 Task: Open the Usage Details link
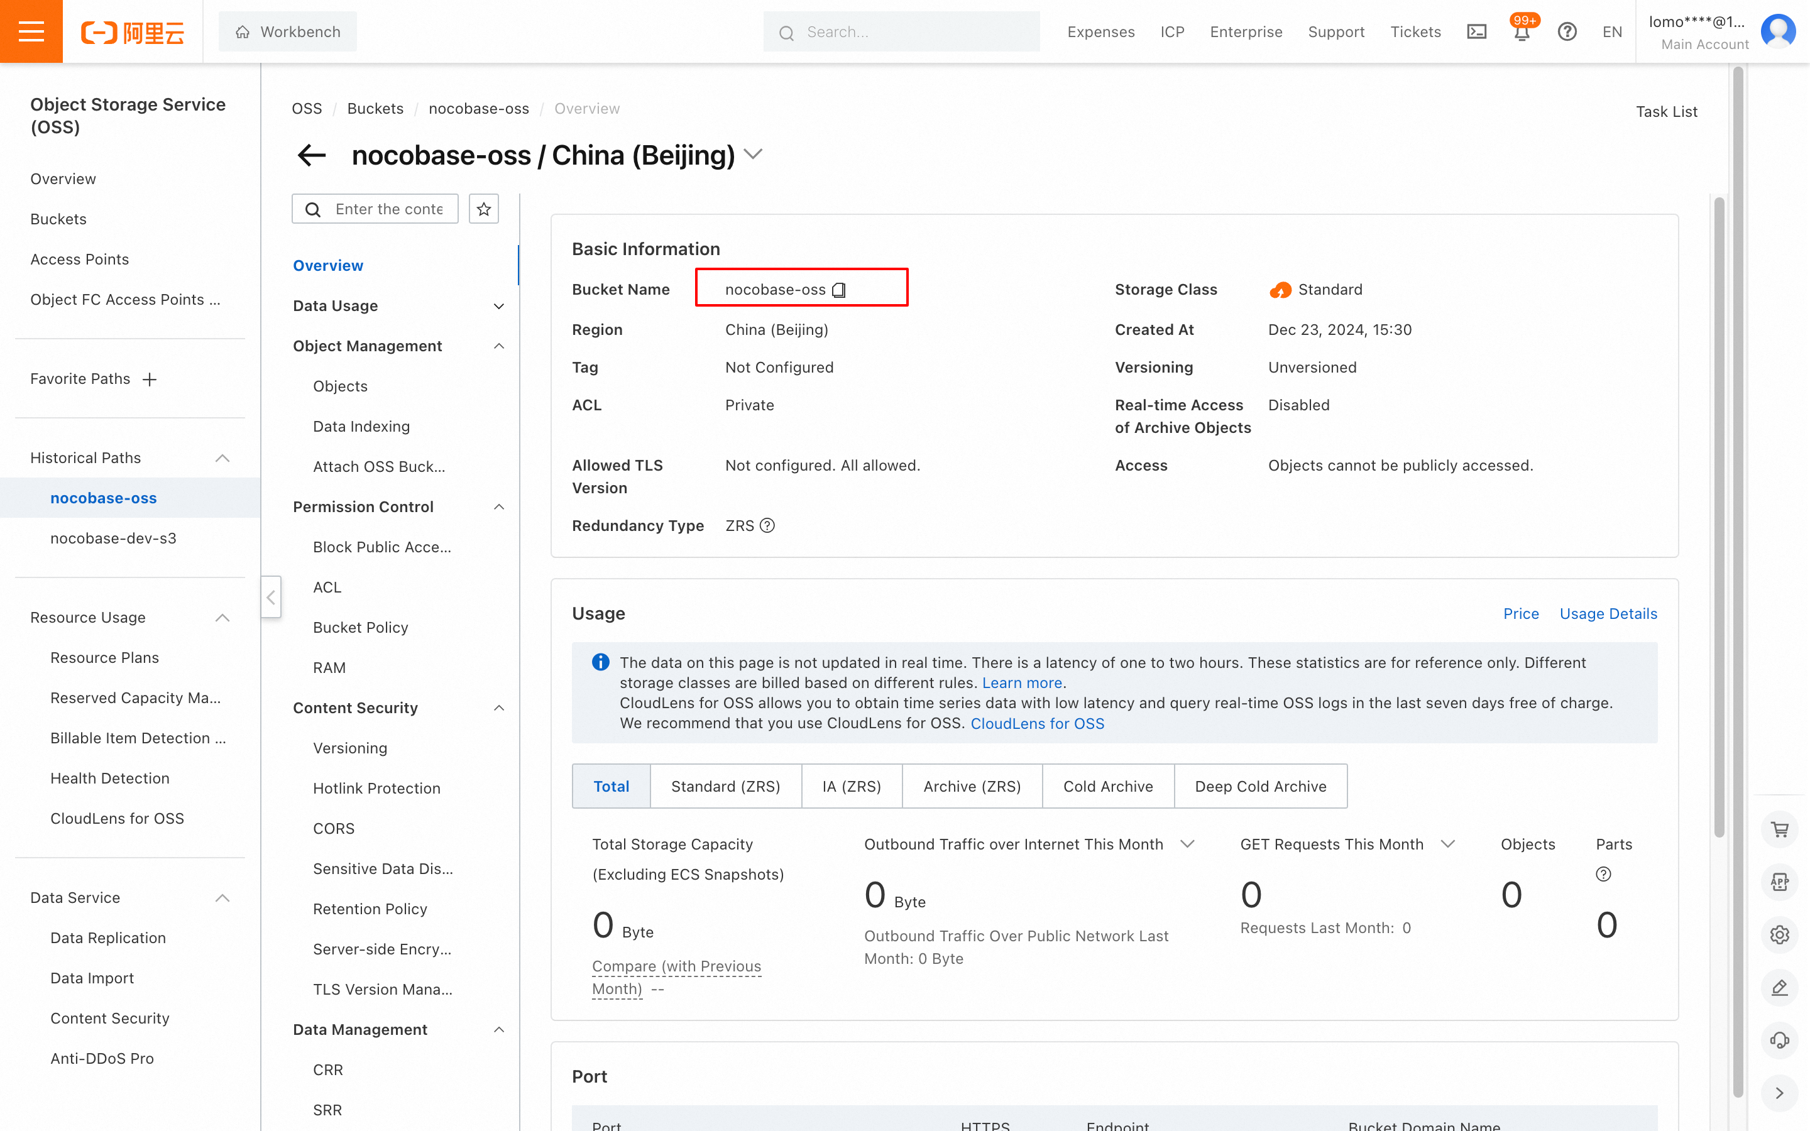point(1607,613)
